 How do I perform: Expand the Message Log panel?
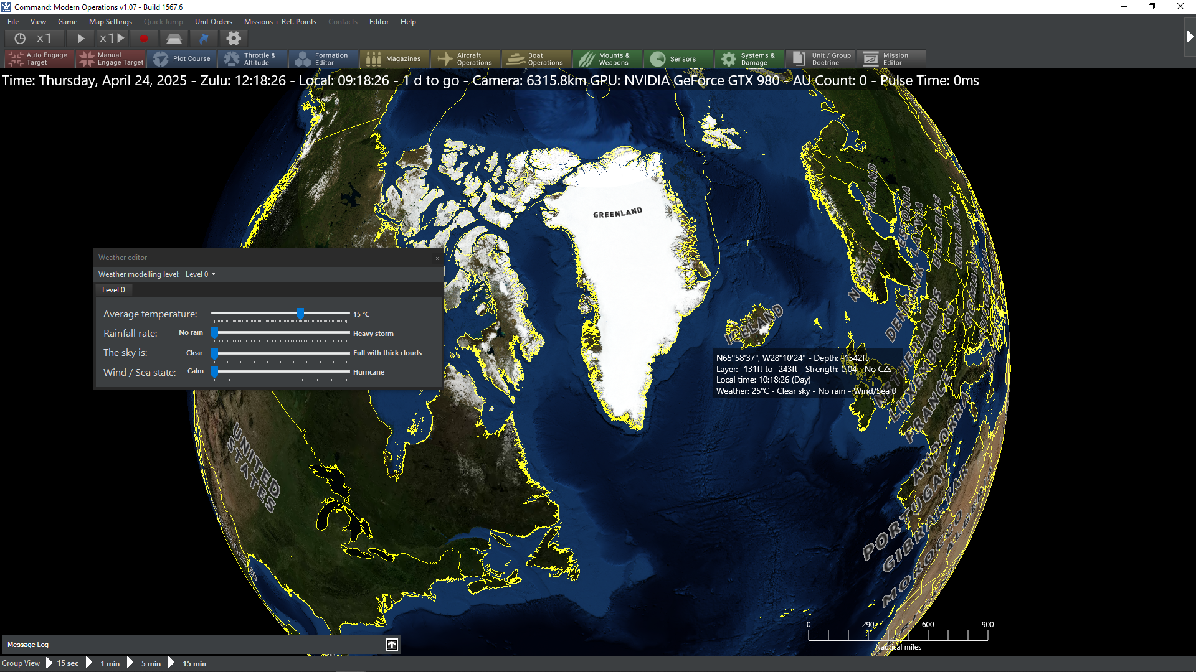tap(392, 645)
